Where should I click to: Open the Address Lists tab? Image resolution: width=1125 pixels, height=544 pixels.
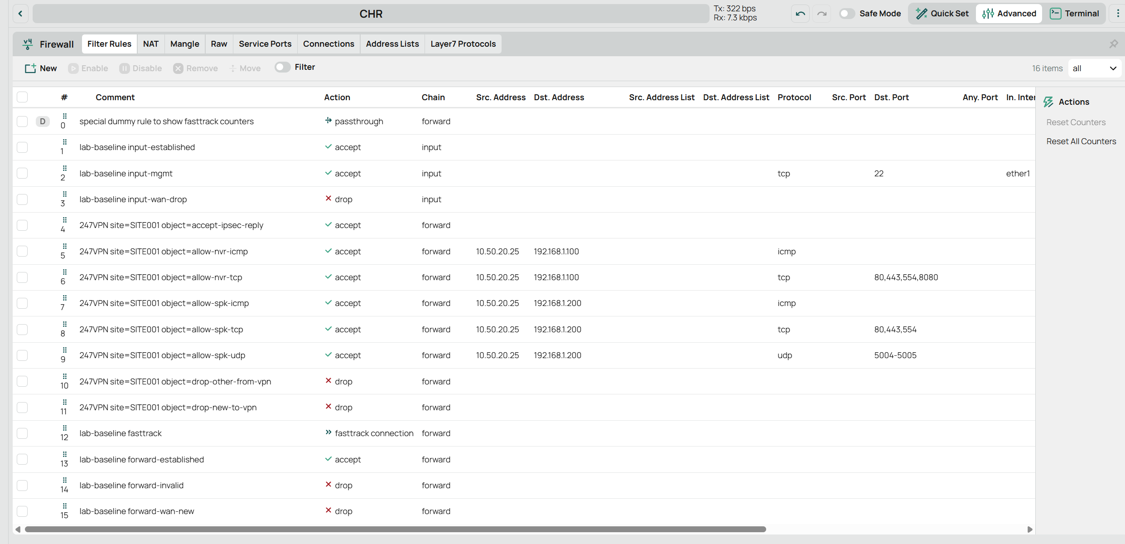point(392,44)
